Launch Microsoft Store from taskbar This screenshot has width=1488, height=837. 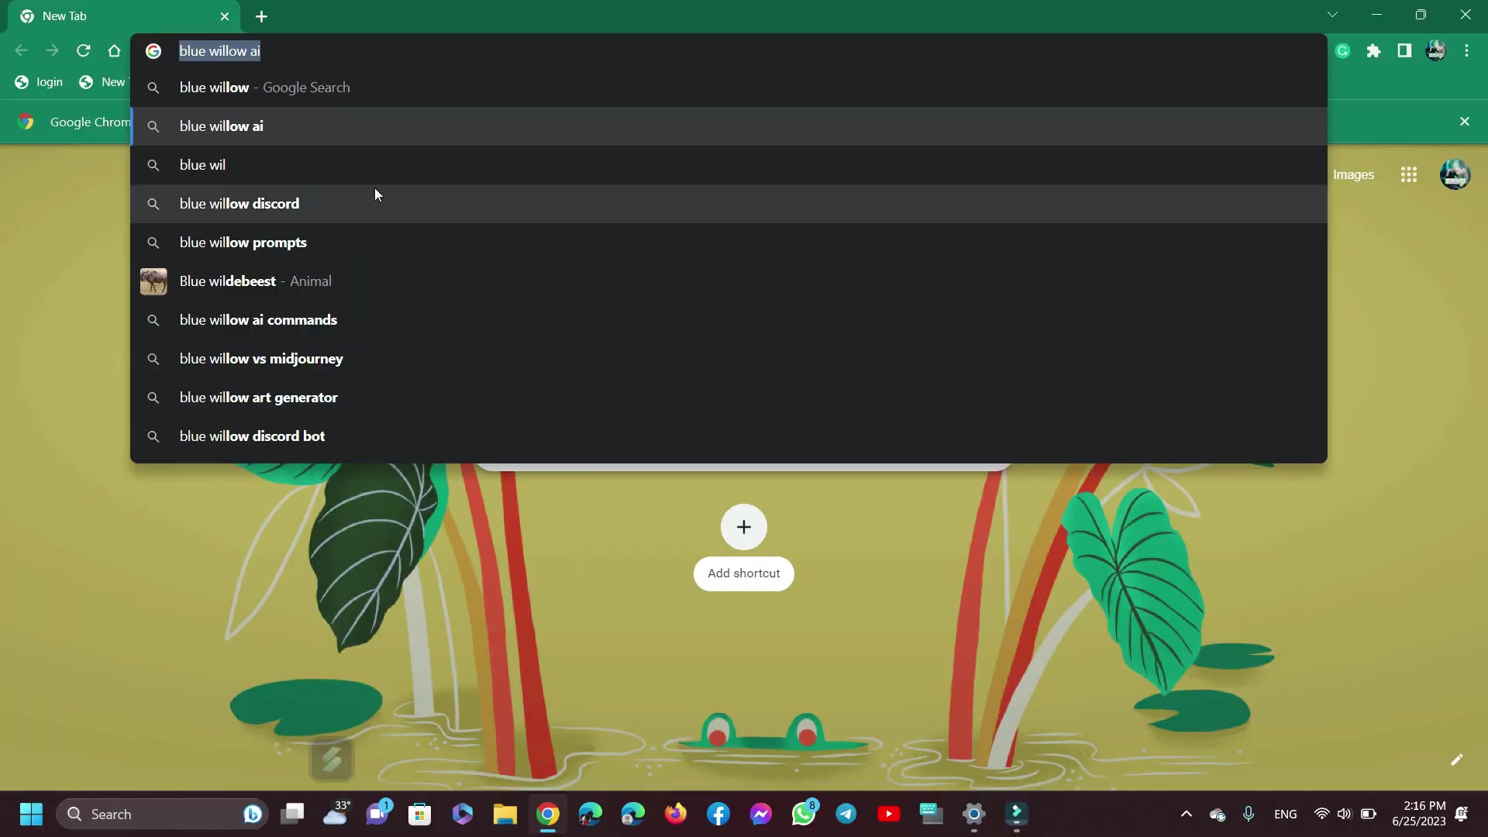tap(420, 814)
